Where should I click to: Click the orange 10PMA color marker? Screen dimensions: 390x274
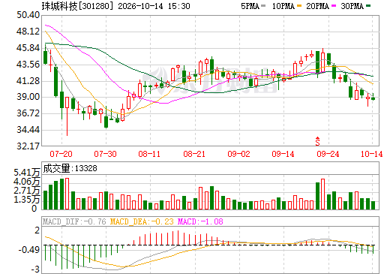(x=299, y=6)
